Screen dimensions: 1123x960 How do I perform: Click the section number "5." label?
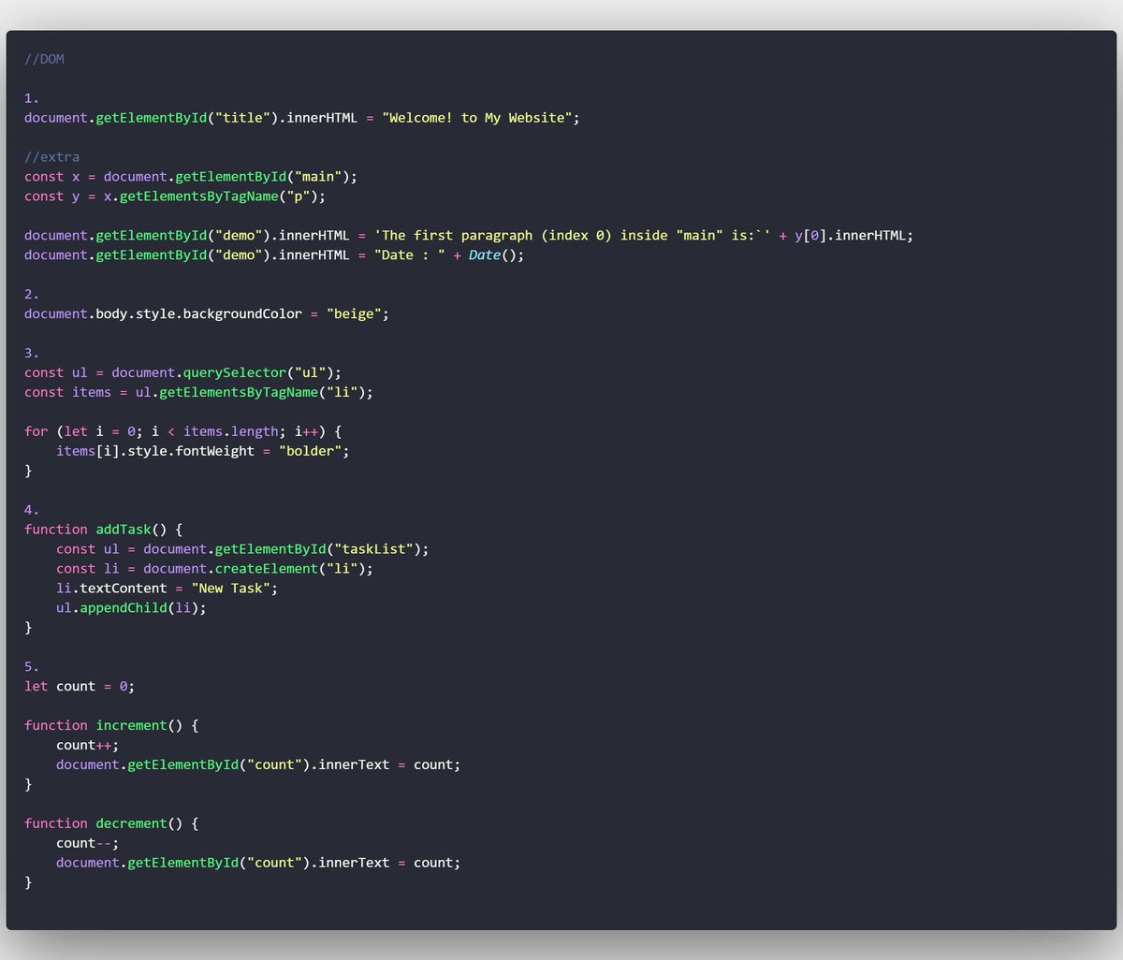tap(32, 667)
